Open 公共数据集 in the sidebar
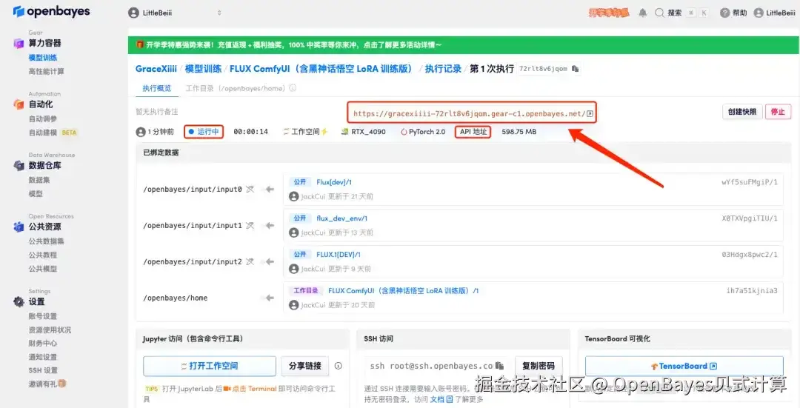 [x=47, y=241]
